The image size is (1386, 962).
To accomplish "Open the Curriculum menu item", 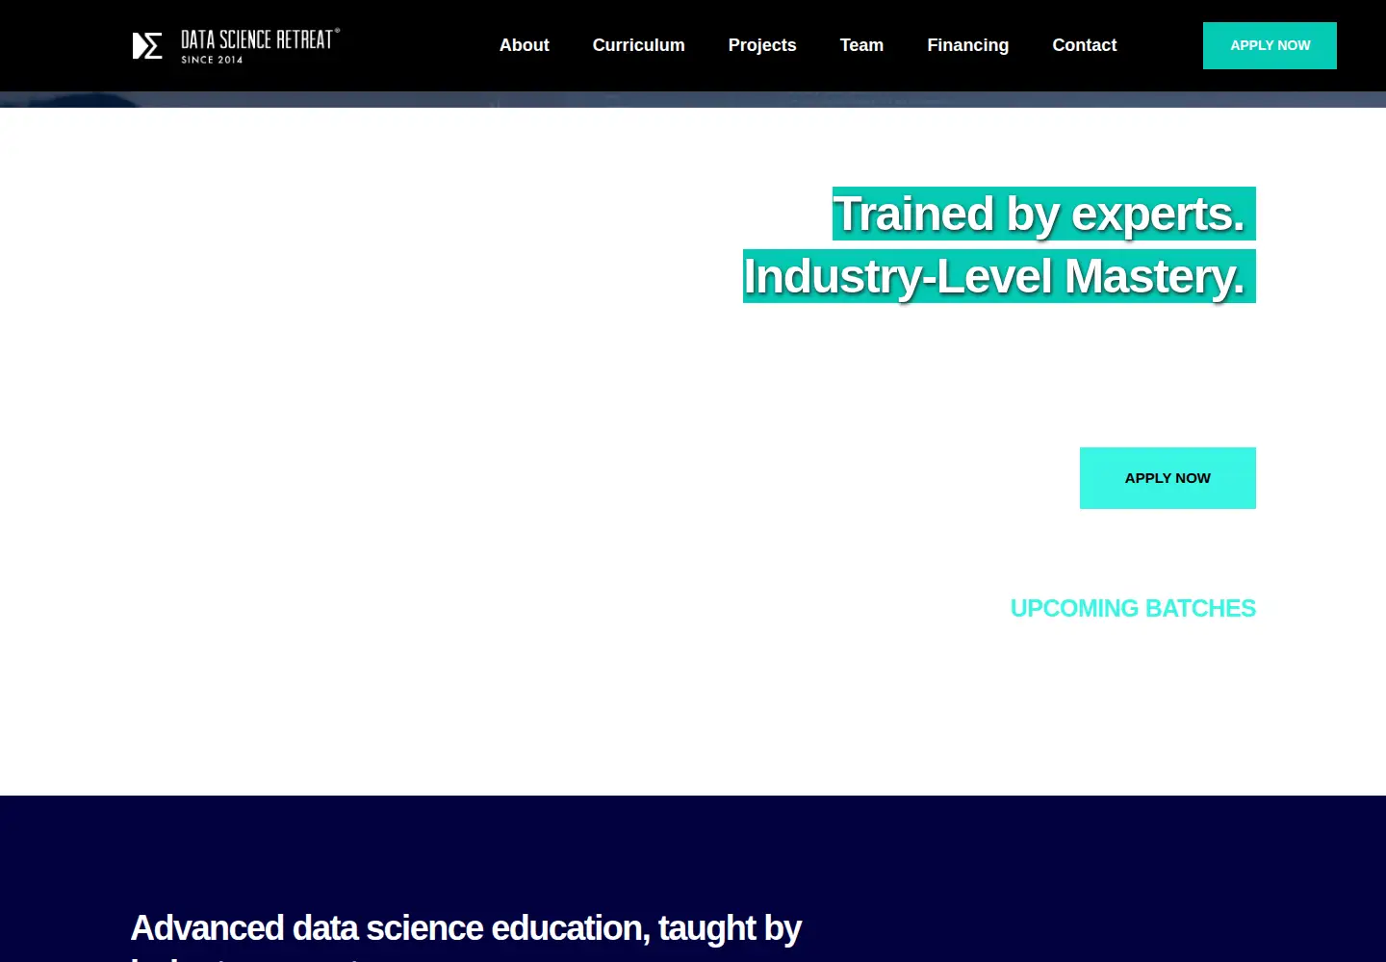I will point(638,45).
